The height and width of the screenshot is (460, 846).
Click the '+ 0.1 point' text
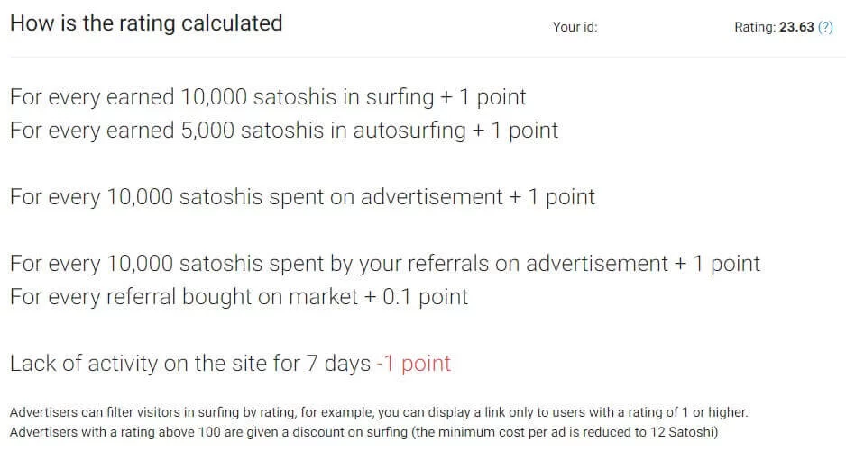tap(417, 297)
